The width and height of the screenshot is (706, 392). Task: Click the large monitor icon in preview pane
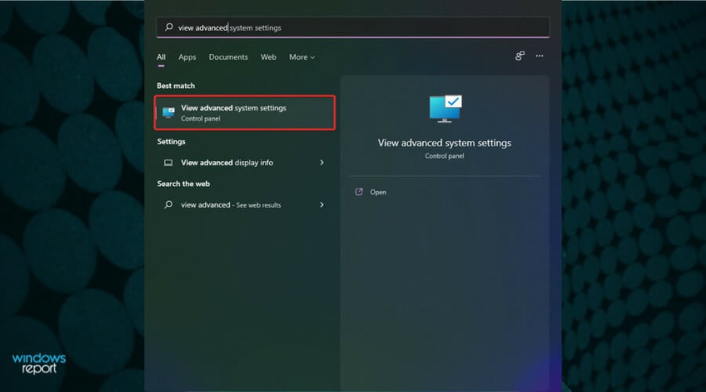pyautogui.click(x=445, y=109)
